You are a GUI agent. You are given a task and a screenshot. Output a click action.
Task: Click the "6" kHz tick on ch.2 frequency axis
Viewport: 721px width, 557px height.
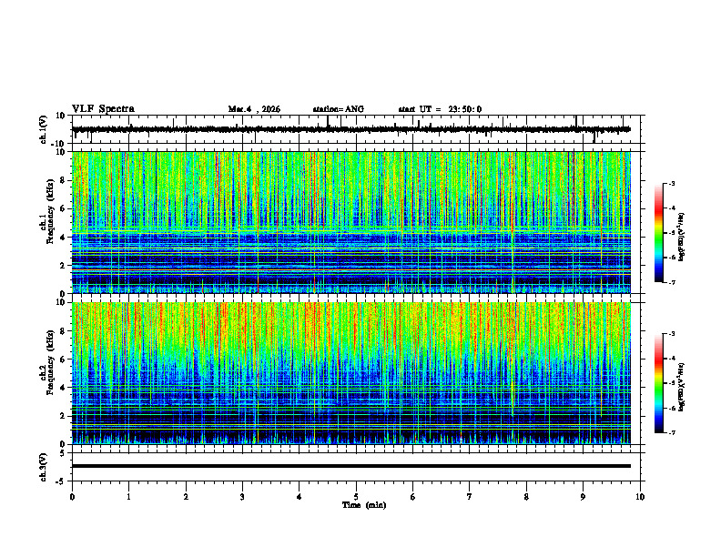pyautogui.click(x=63, y=360)
